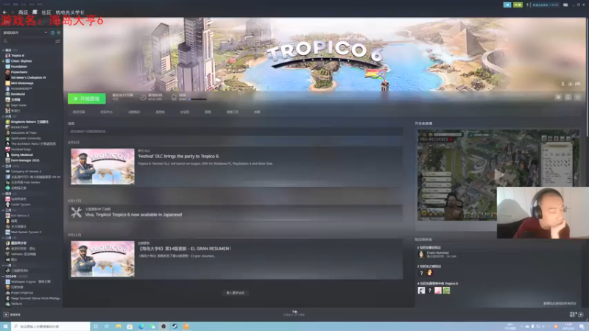Viewport: 589px width, 331px height.
Task: Collapse the 六月 June games group
Action: 4,117
